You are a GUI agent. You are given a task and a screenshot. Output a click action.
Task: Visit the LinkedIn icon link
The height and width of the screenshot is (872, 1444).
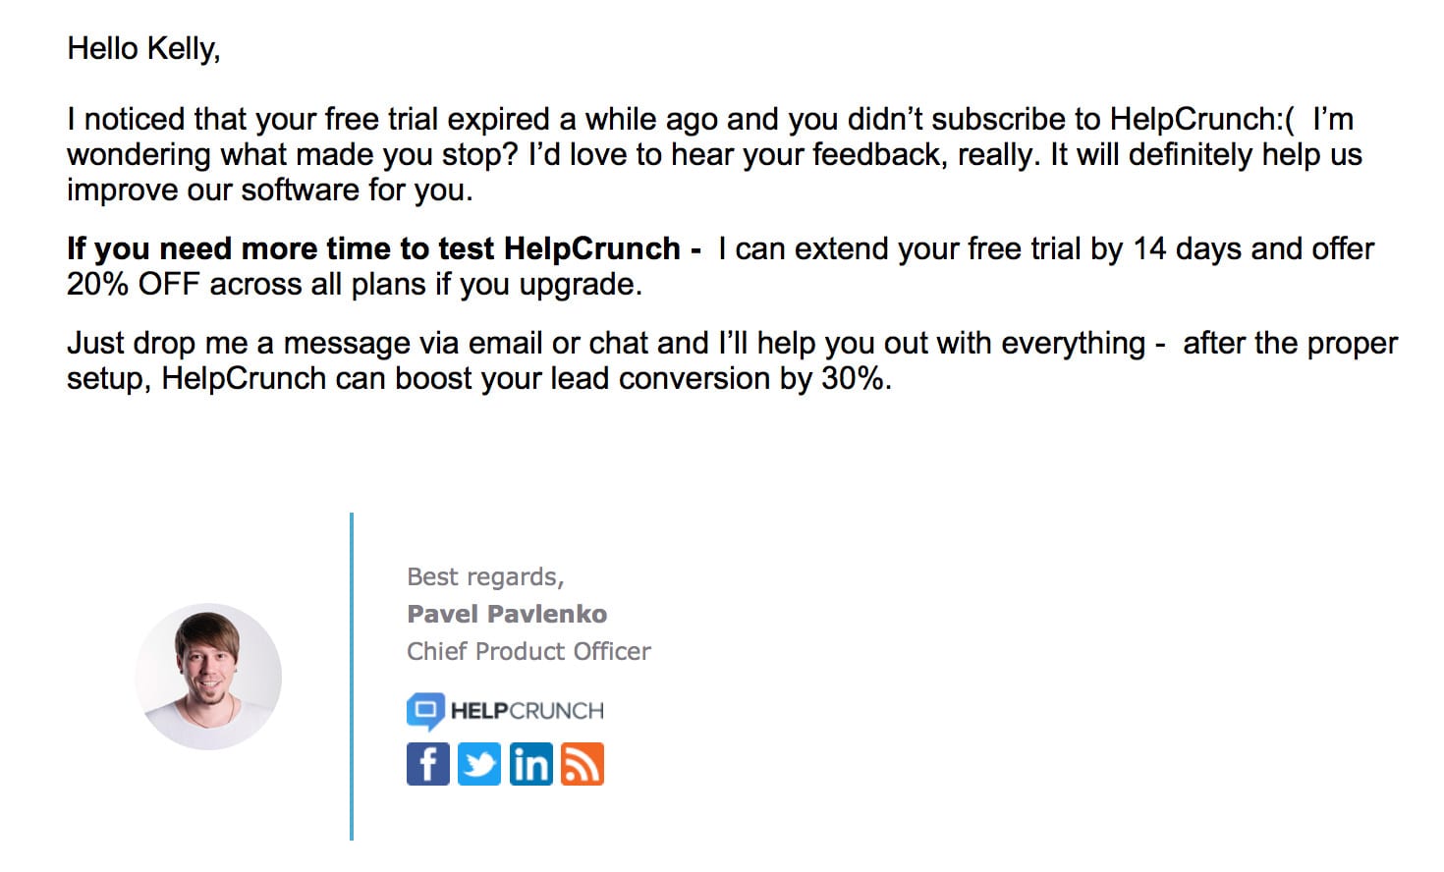point(530,764)
